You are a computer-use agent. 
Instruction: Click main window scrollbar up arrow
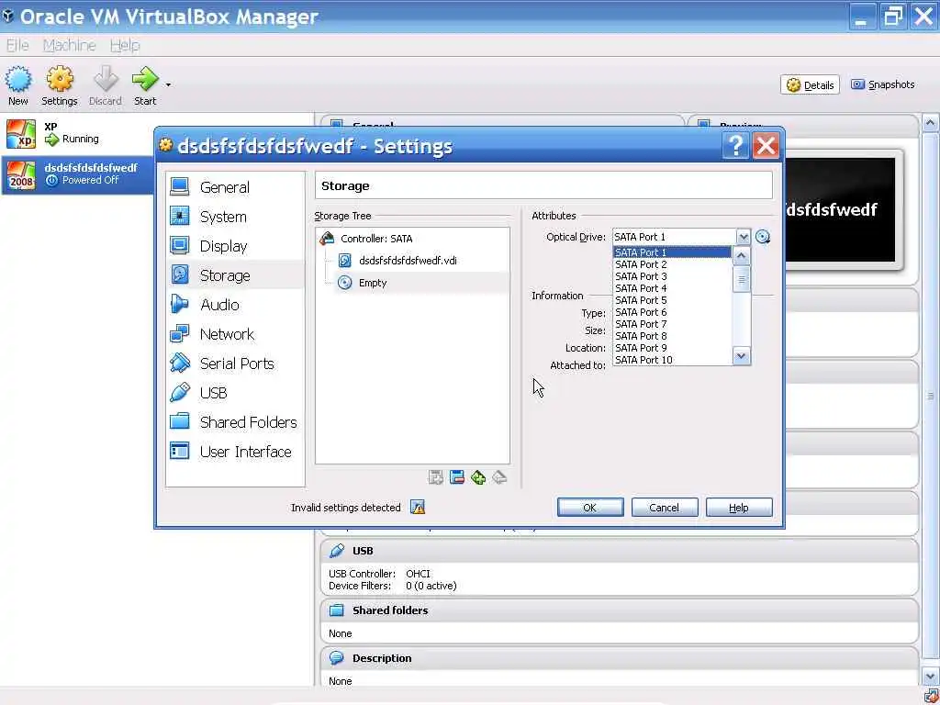(930, 124)
